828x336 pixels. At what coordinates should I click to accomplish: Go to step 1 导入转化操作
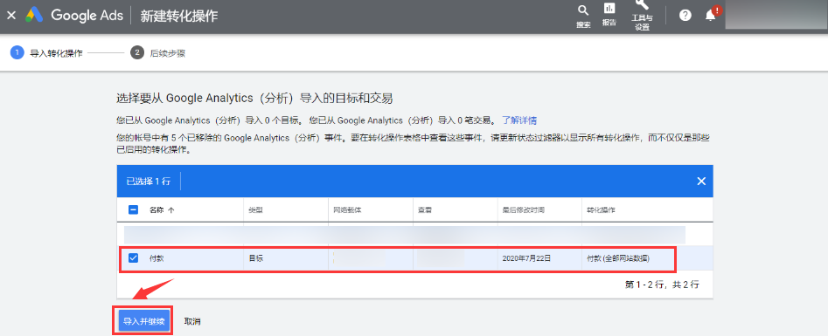click(x=46, y=53)
